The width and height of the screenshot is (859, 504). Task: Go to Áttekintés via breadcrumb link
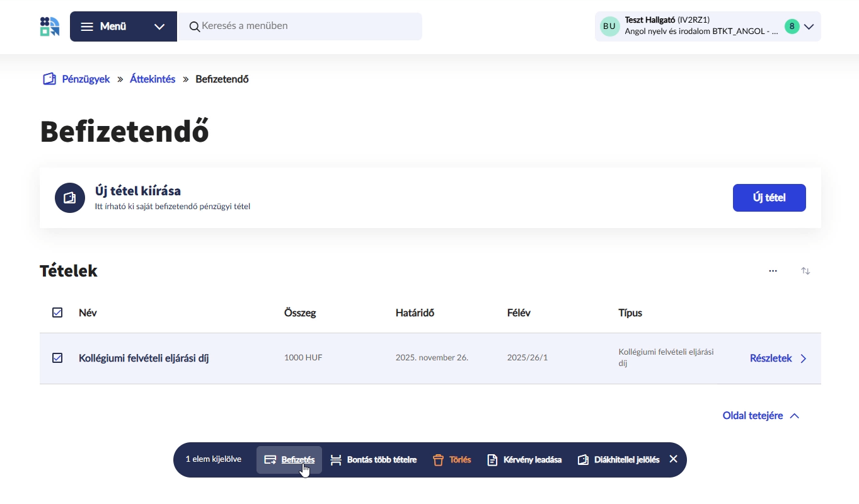pyautogui.click(x=153, y=79)
